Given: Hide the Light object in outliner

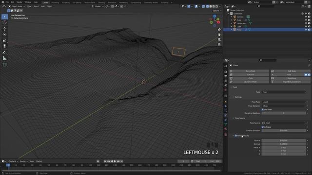Looking at the screenshot, I should pos(306,26).
